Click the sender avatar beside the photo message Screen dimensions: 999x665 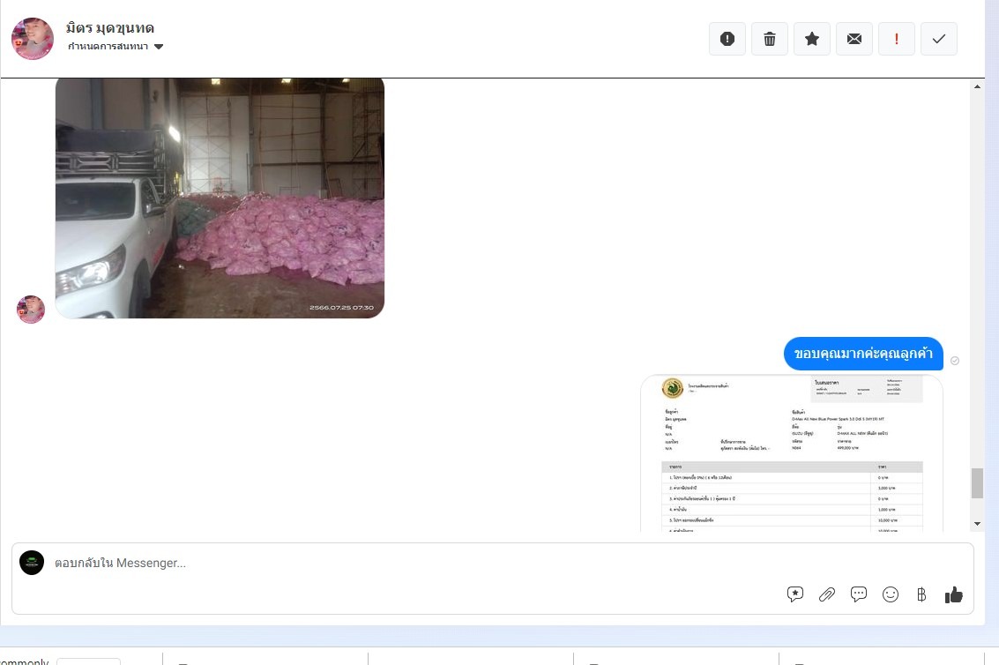pyautogui.click(x=31, y=310)
